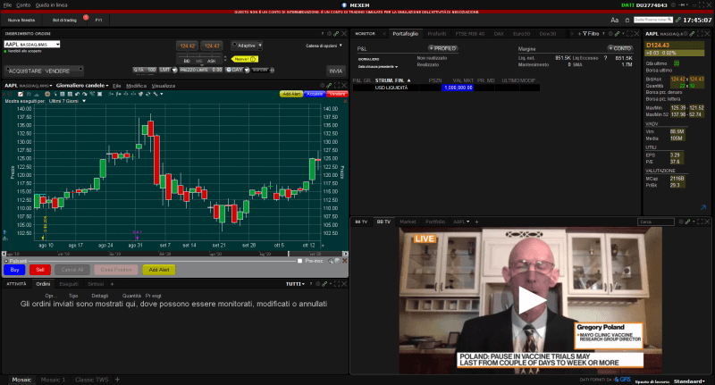Collapse the Pulsanti section
Image resolution: width=715 pixels, height=385 pixels.
coord(6,261)
